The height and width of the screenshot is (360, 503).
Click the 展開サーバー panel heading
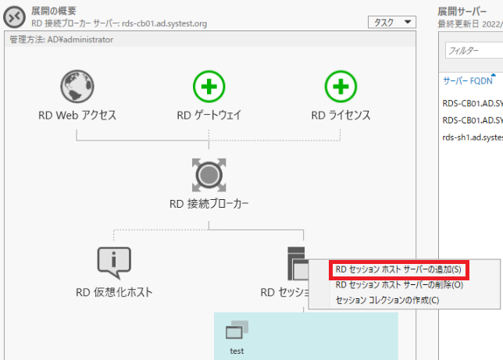[462, 11]
